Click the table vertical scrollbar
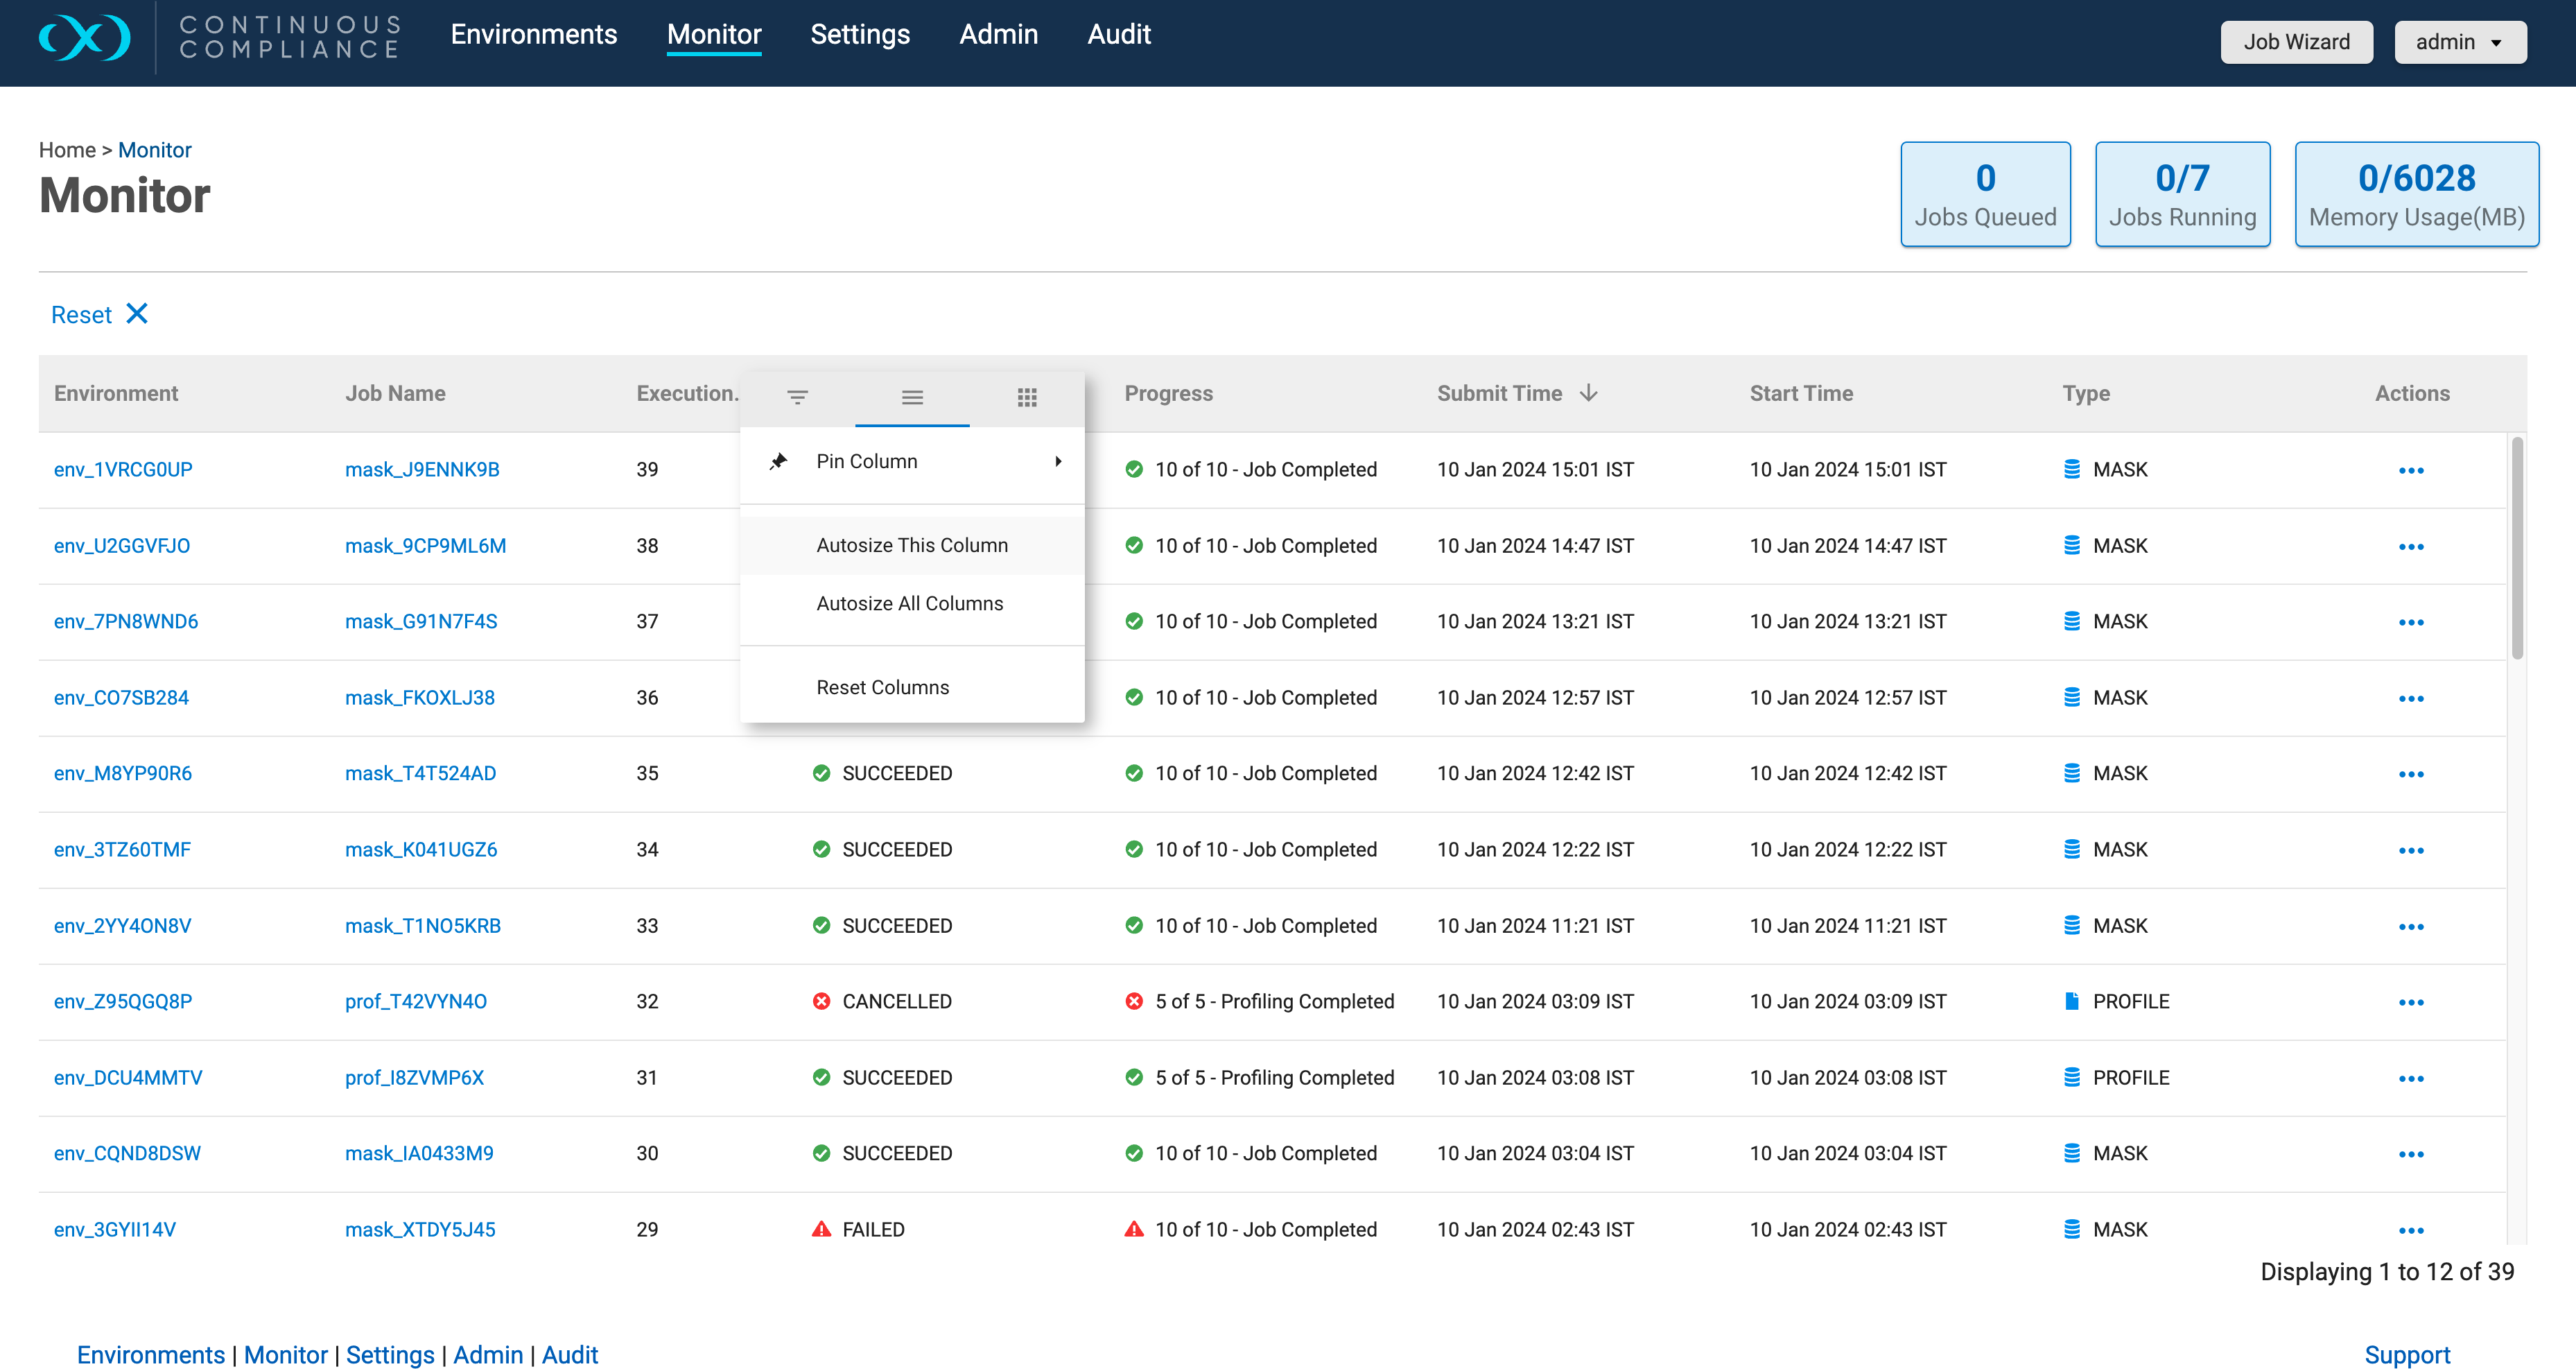Screen dimensions: 2576x1369 coord(2516,549)
